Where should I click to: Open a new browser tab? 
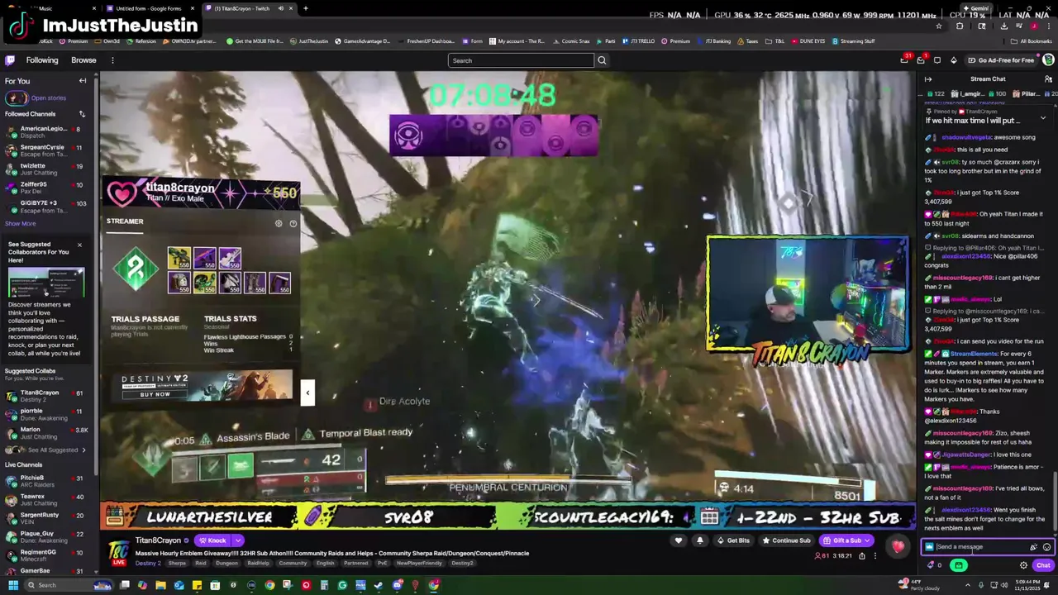[305, 8]
